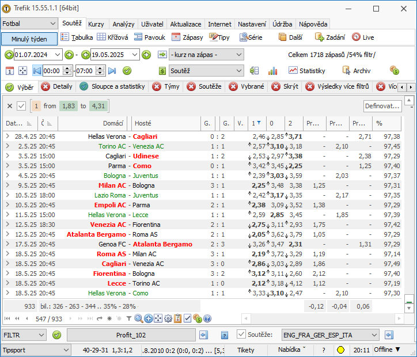This screenshot has height=357, width=417.
Task: Toggle the filter condition checkbox
Action: click(21, 106)
